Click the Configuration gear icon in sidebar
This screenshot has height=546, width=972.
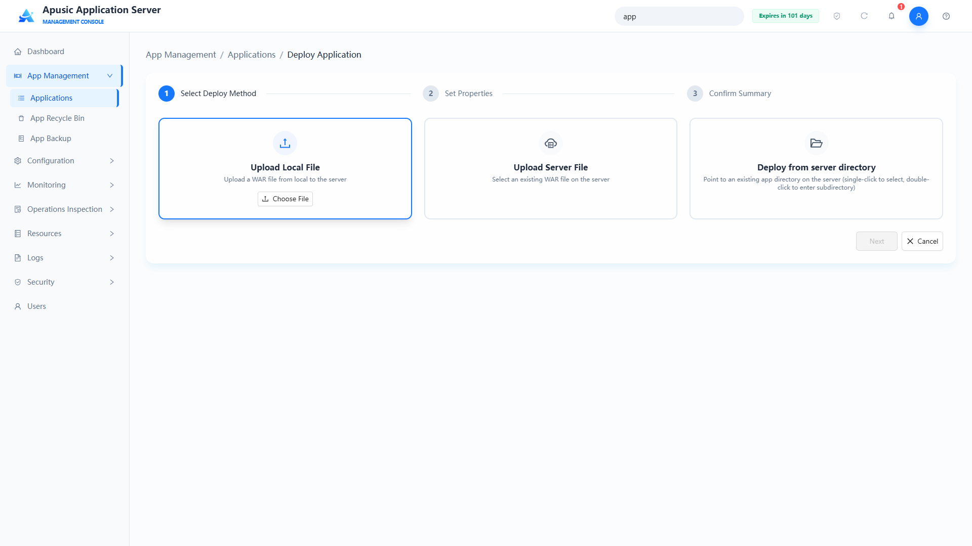point(18,161)
